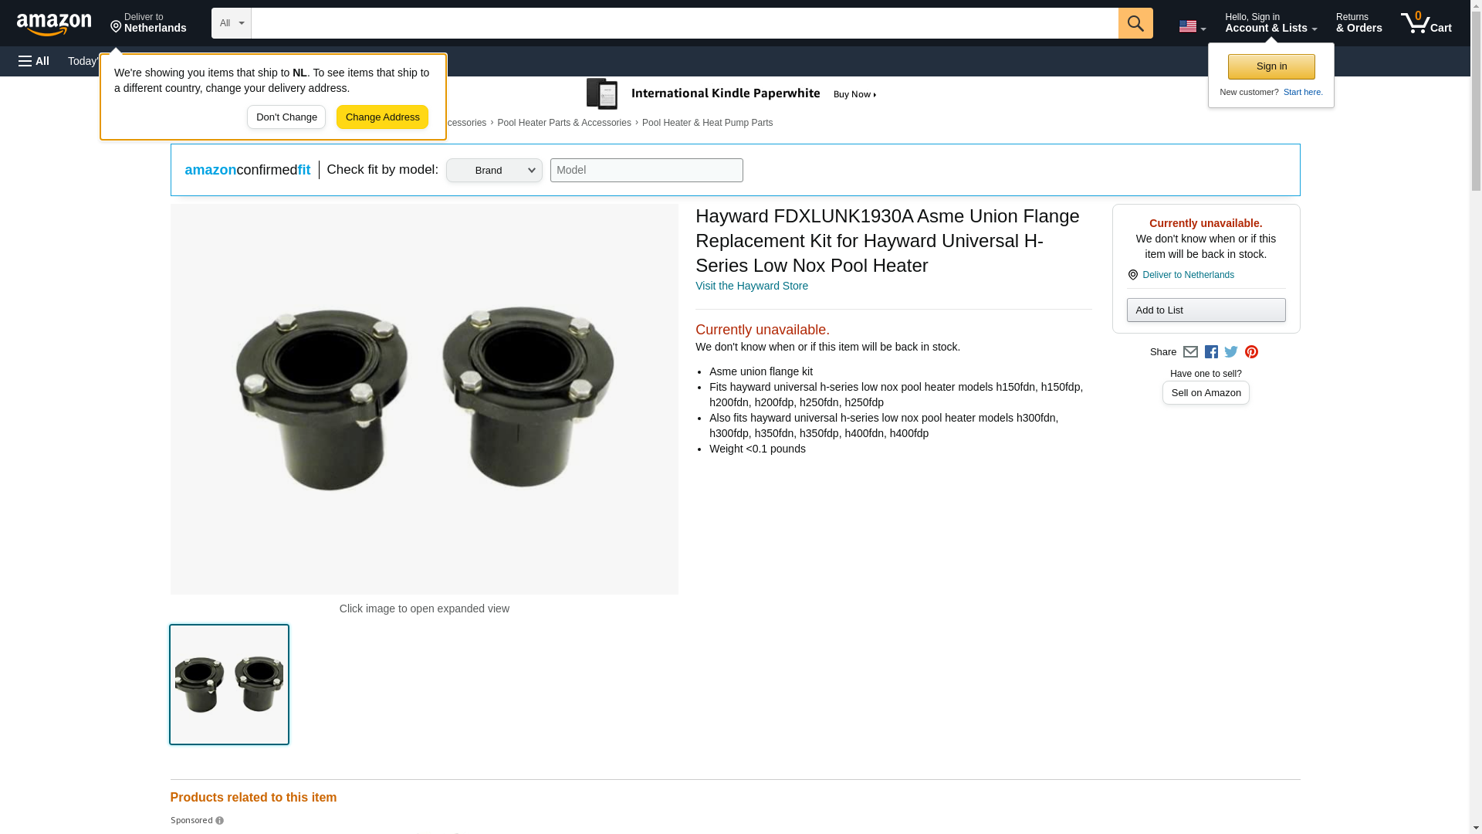1482x834 pixels.
Task: Share on Twitter icon
Action: (x=1231, y=352)
